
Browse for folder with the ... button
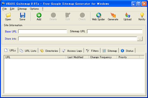(x=140, y=39)
